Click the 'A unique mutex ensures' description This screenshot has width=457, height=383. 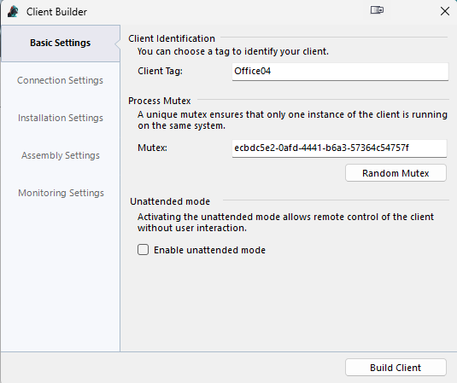pos(292,120)
